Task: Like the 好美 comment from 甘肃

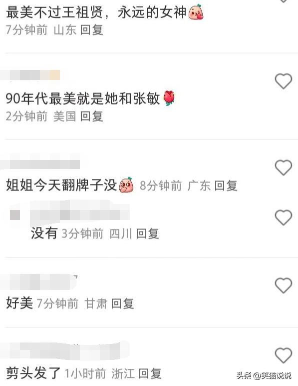Action: coord(283,285)
